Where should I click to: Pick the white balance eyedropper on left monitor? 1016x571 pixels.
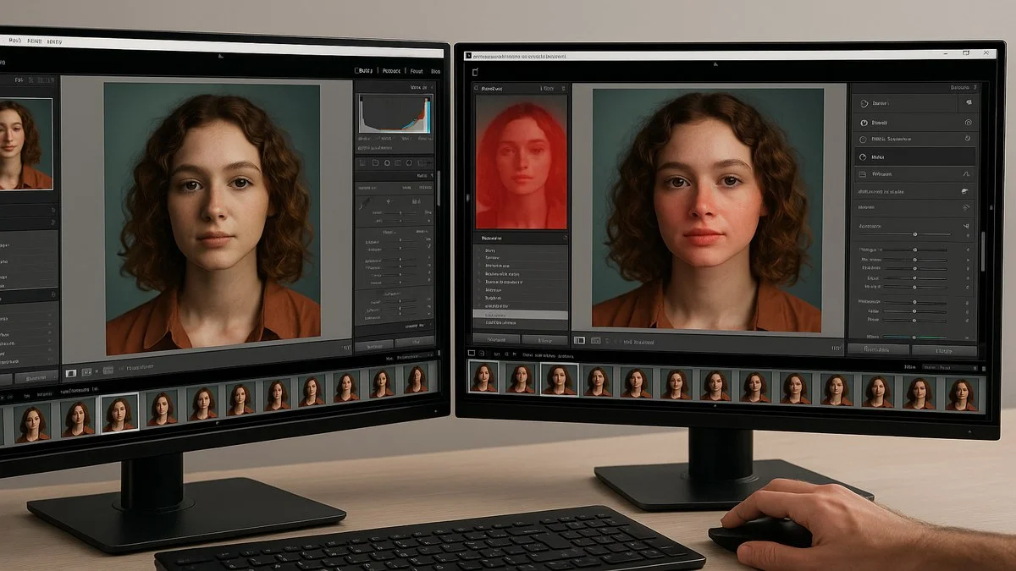(x=362, y=203)
